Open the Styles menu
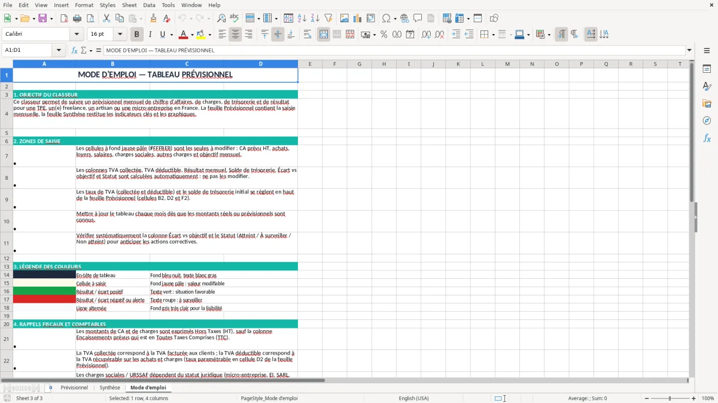 [x=108, y=5]
